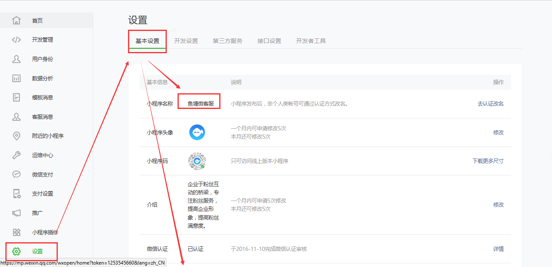Switch to the 基本设置 tab
Viewport: 552px width, 267px height.
[147, 41]
